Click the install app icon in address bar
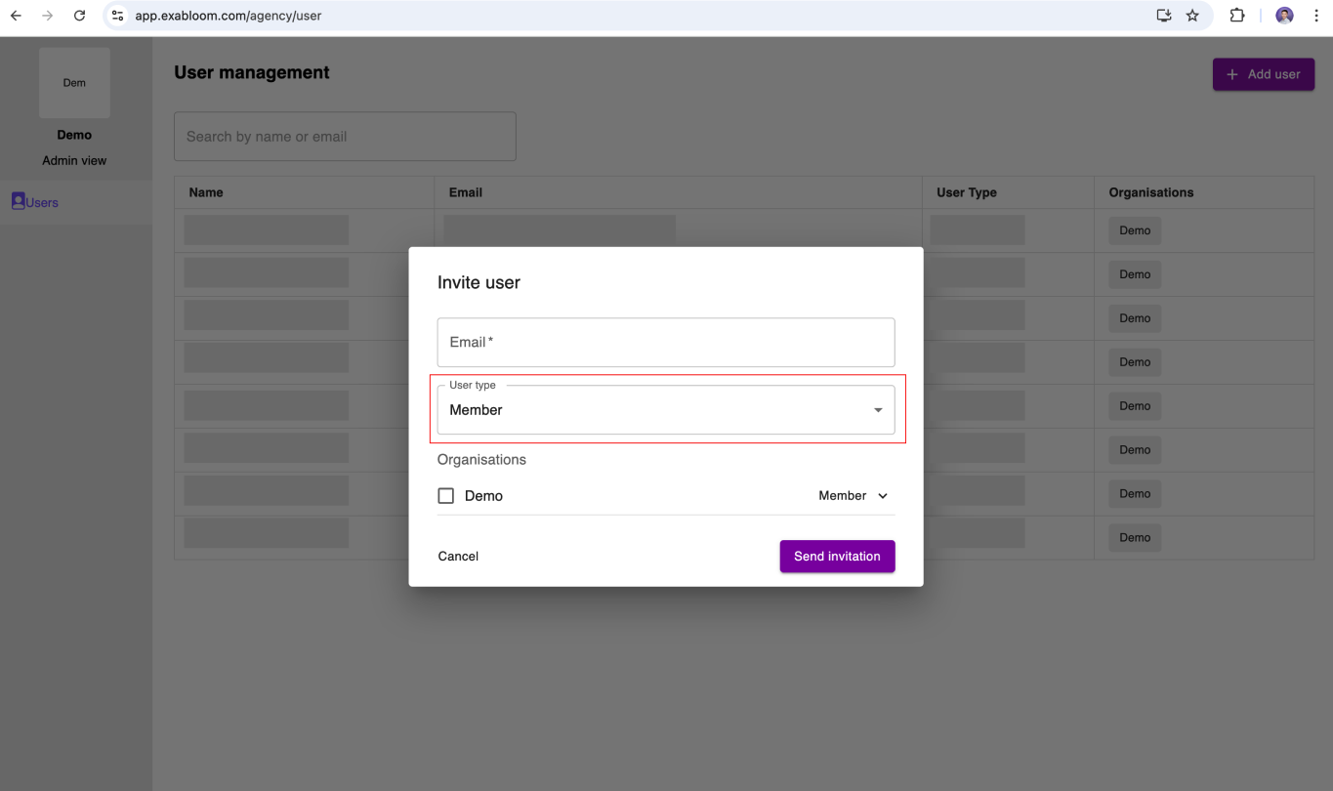 pyautogui.click(x=1163, y=16)
